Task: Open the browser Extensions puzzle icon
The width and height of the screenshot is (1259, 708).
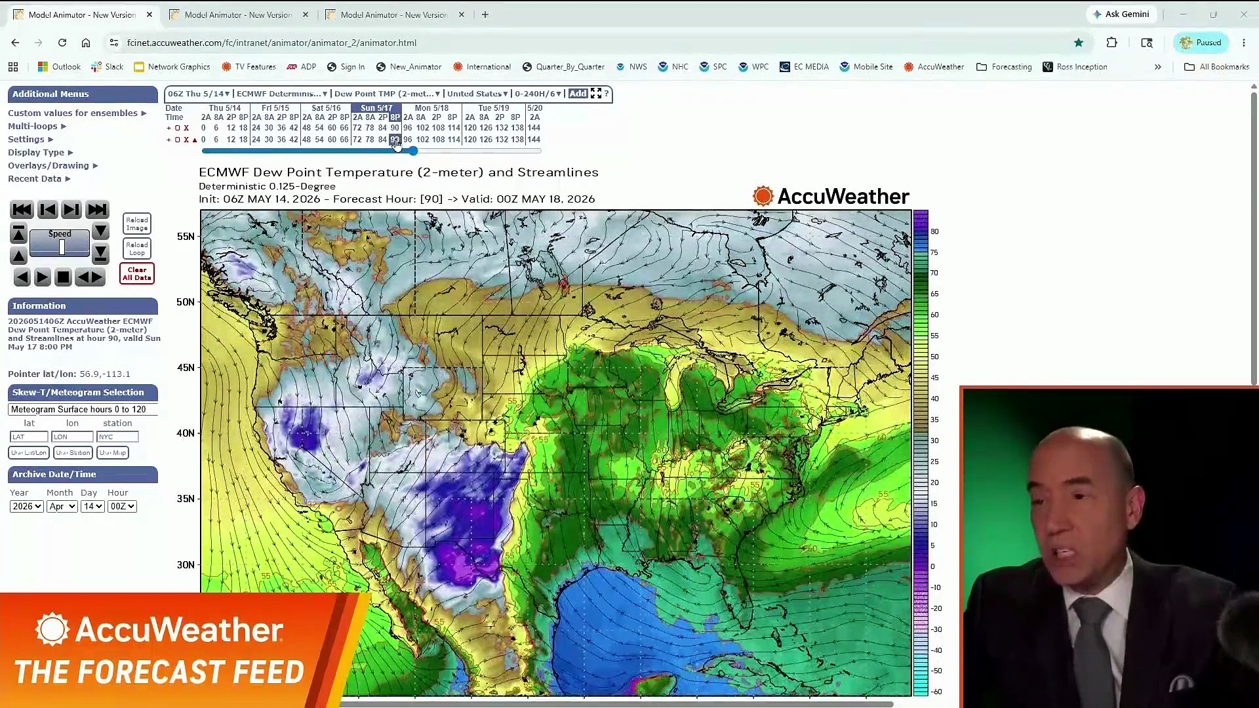Action: pyautogui.click(x=1111, y=43)
